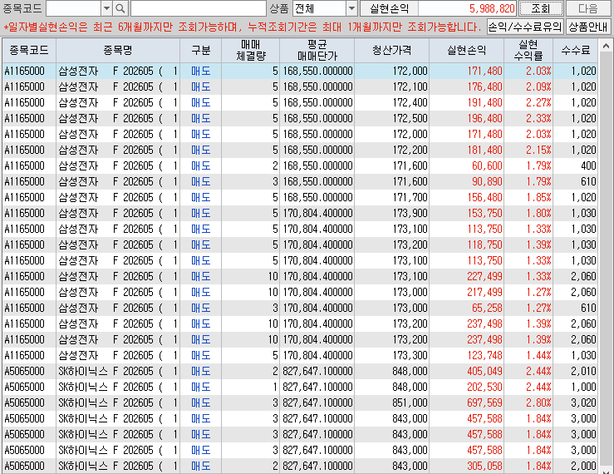Click the 청산가격 column header
The image size is (614, 474).
pos(391,50)
